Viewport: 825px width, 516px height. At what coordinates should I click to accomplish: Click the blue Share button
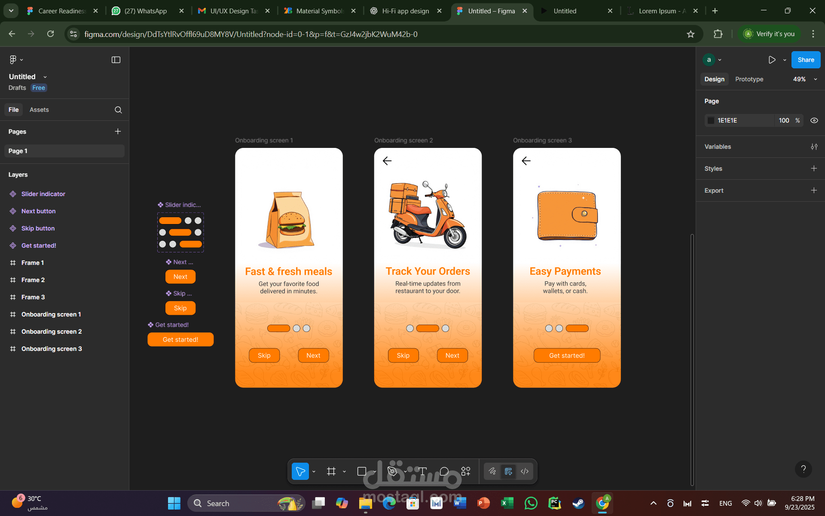(x=806, y=60)
